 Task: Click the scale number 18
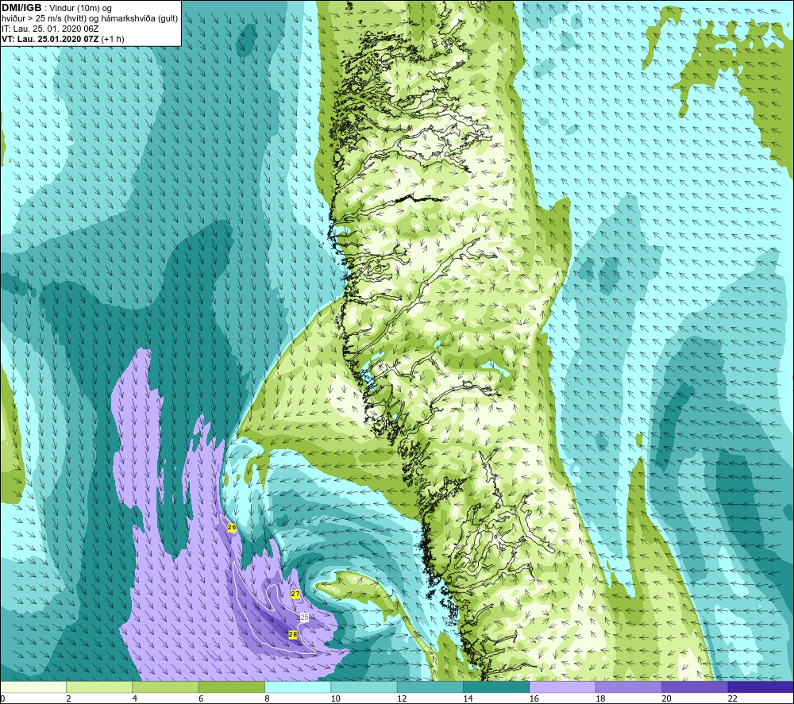point(600,698)
